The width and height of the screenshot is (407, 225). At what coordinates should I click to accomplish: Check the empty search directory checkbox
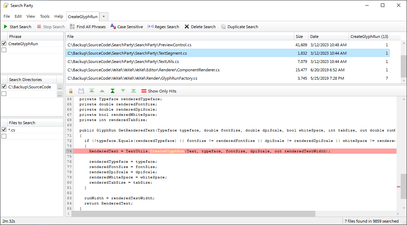point(4,94)
